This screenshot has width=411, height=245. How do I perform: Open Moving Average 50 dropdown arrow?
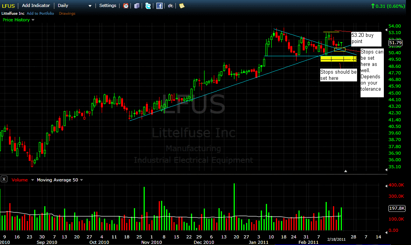point(82,180)
